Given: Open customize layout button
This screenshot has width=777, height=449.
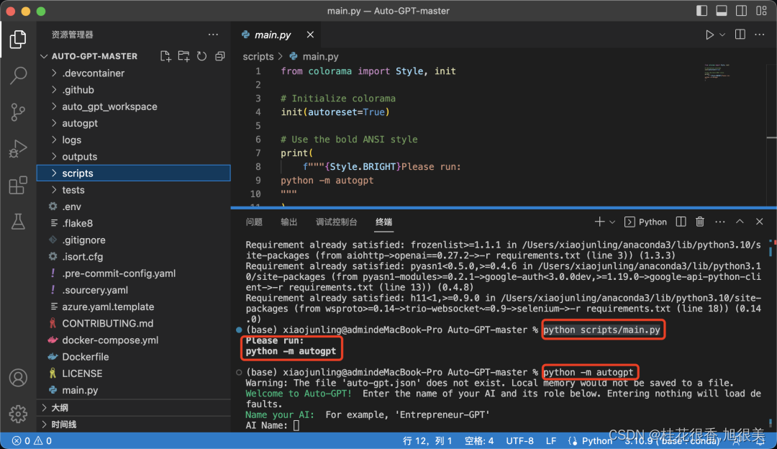Looking at the screenshot, I should click(x=761, y=10).
